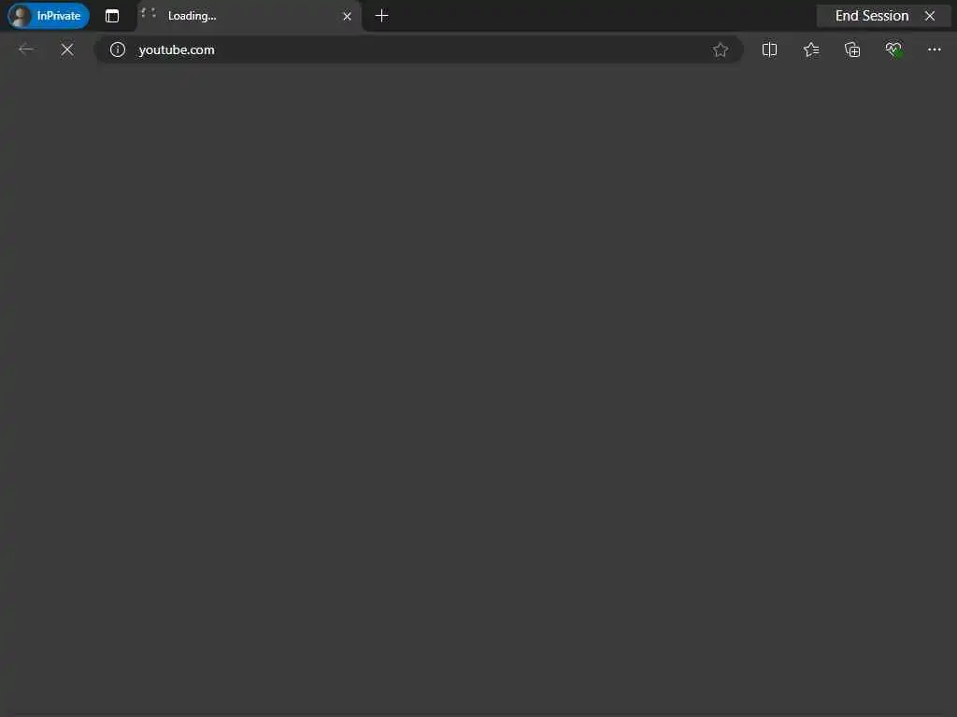Screen dimensions: 957x717
Task: Open the tab actions menu icon
Action: (112, 16)
